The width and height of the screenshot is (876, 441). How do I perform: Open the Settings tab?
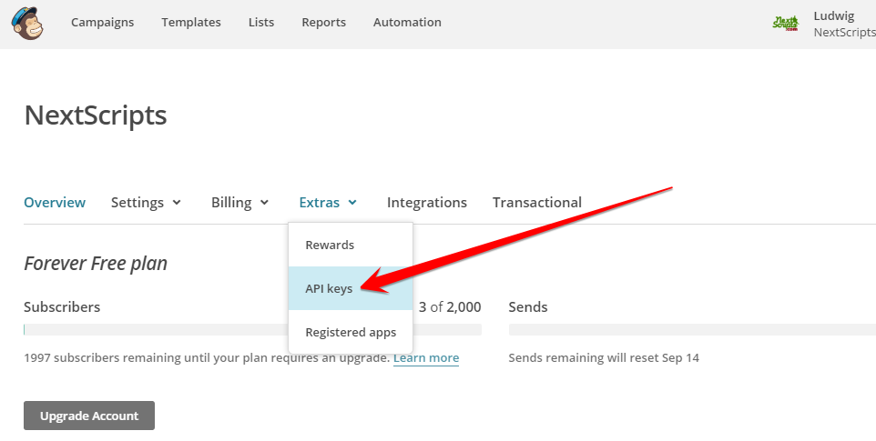tap(138, 203)
